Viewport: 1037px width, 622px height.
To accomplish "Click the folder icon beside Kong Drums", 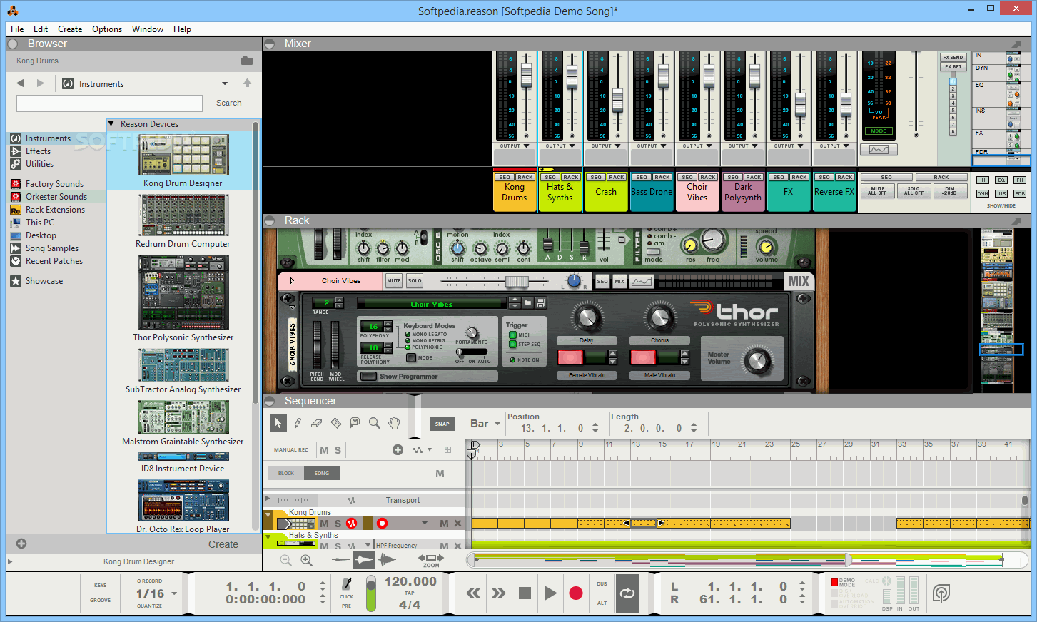I will click(x=247, y=61).
